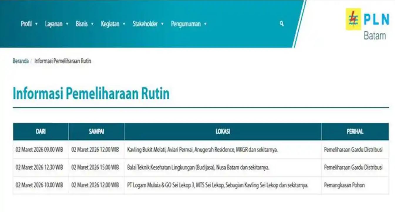Click the Informasi Pemeliharaan Rutin page heading
This screenshot has height=212, width=395.
(x=91, y=94)
